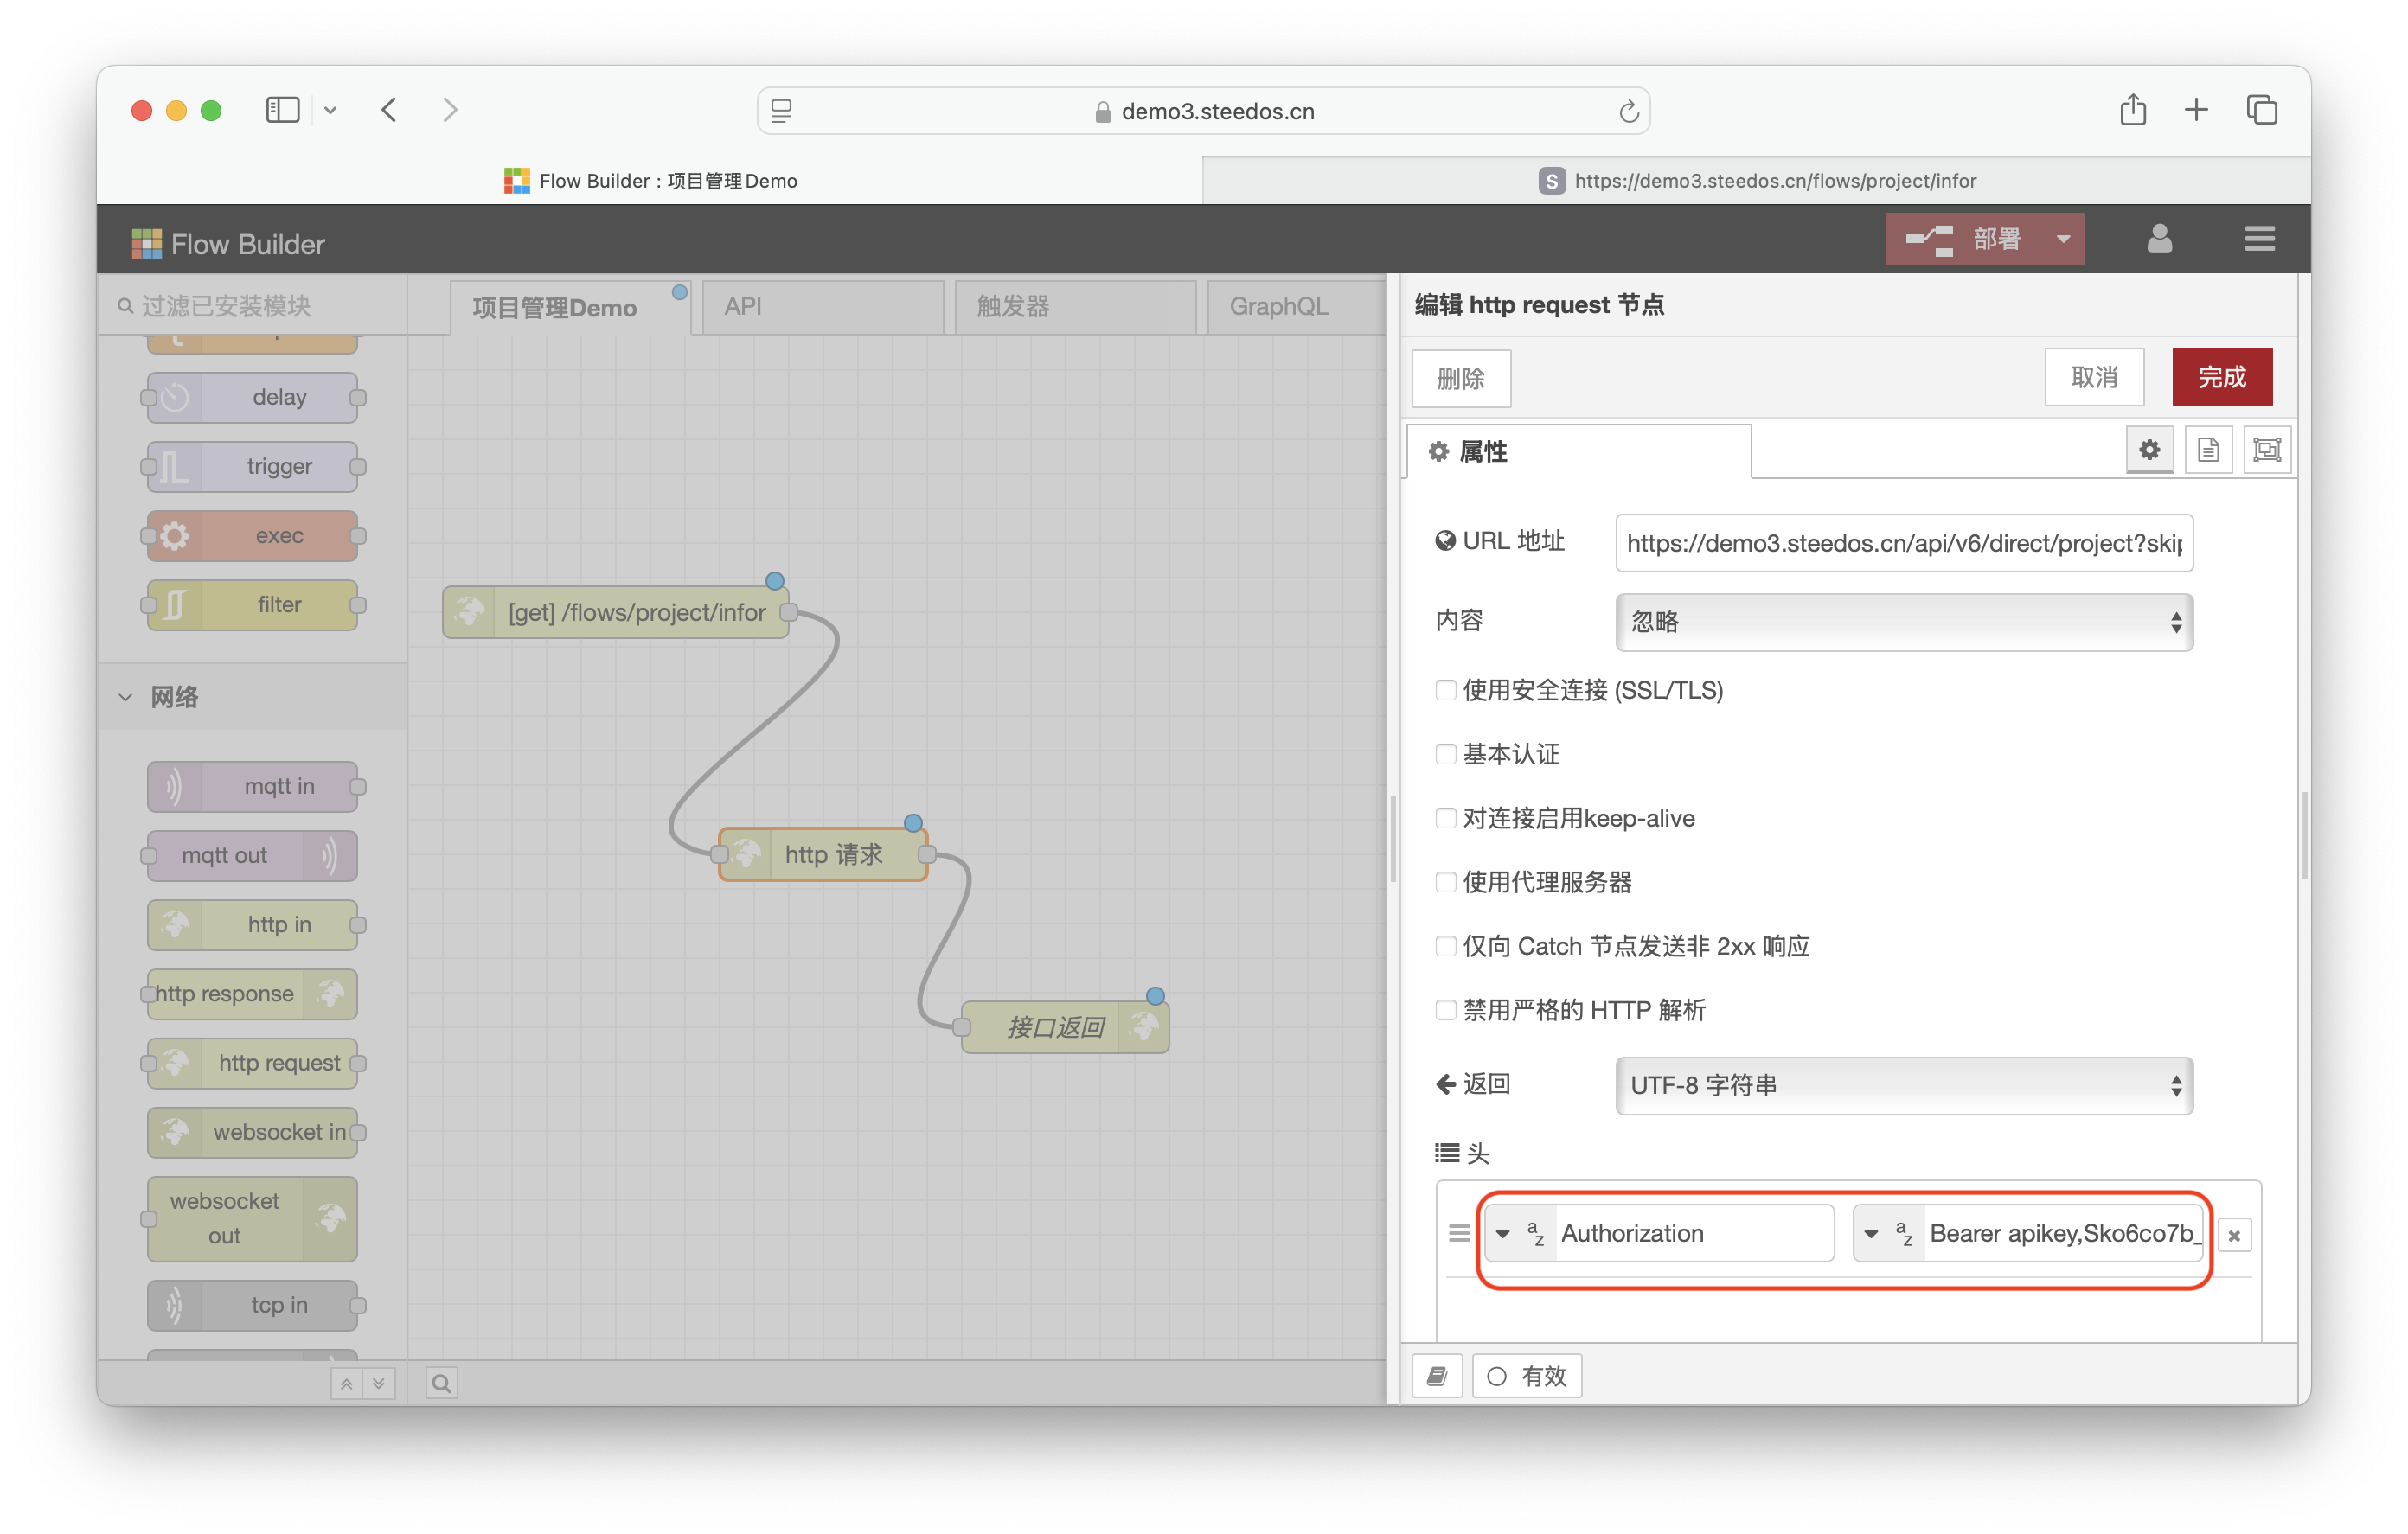Open the Safari share icon
The image size is (2408, 1534).
point(2132,109)
